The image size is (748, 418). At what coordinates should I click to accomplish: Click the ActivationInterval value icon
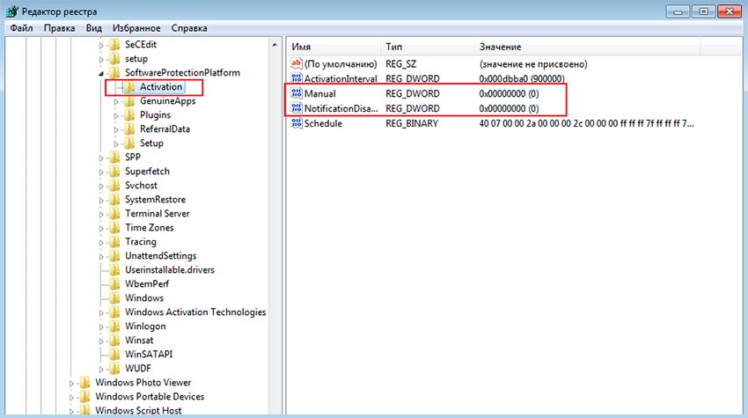tap(296, 79)
